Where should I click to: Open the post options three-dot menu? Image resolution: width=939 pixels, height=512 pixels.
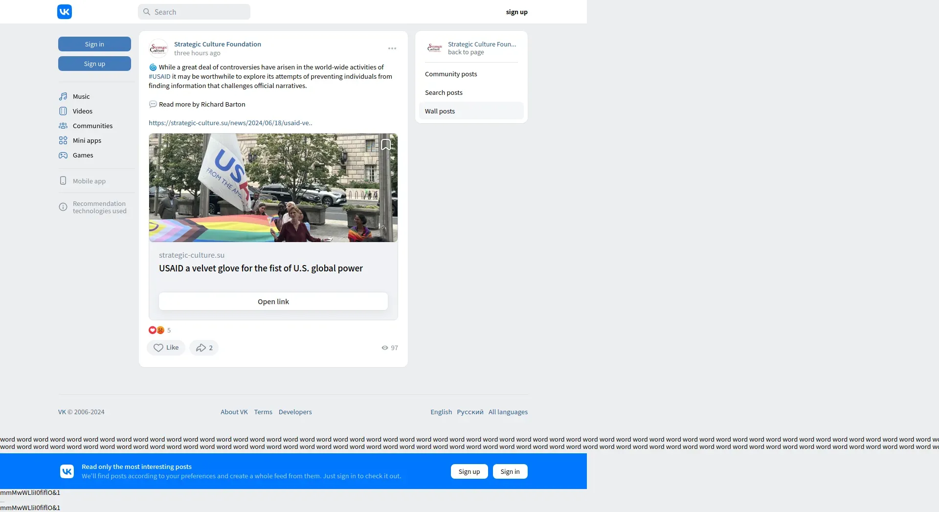point(392,48)
